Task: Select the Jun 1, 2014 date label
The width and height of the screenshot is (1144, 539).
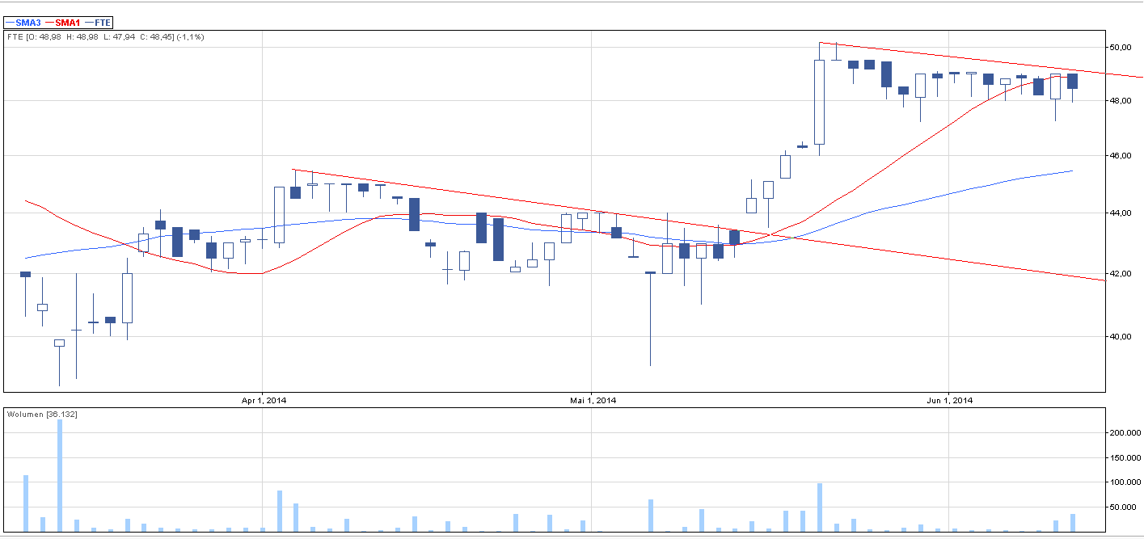Action: pos(950,400)
